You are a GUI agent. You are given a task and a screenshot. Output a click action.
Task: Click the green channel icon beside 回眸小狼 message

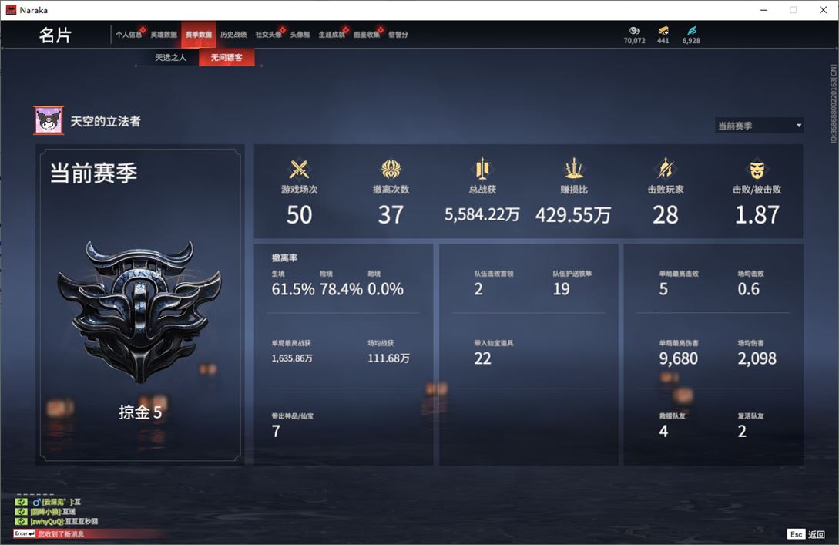click(x=22, y=511)
